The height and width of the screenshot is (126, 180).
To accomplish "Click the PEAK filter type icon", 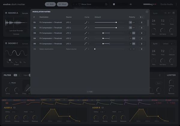I will (10, 83).
